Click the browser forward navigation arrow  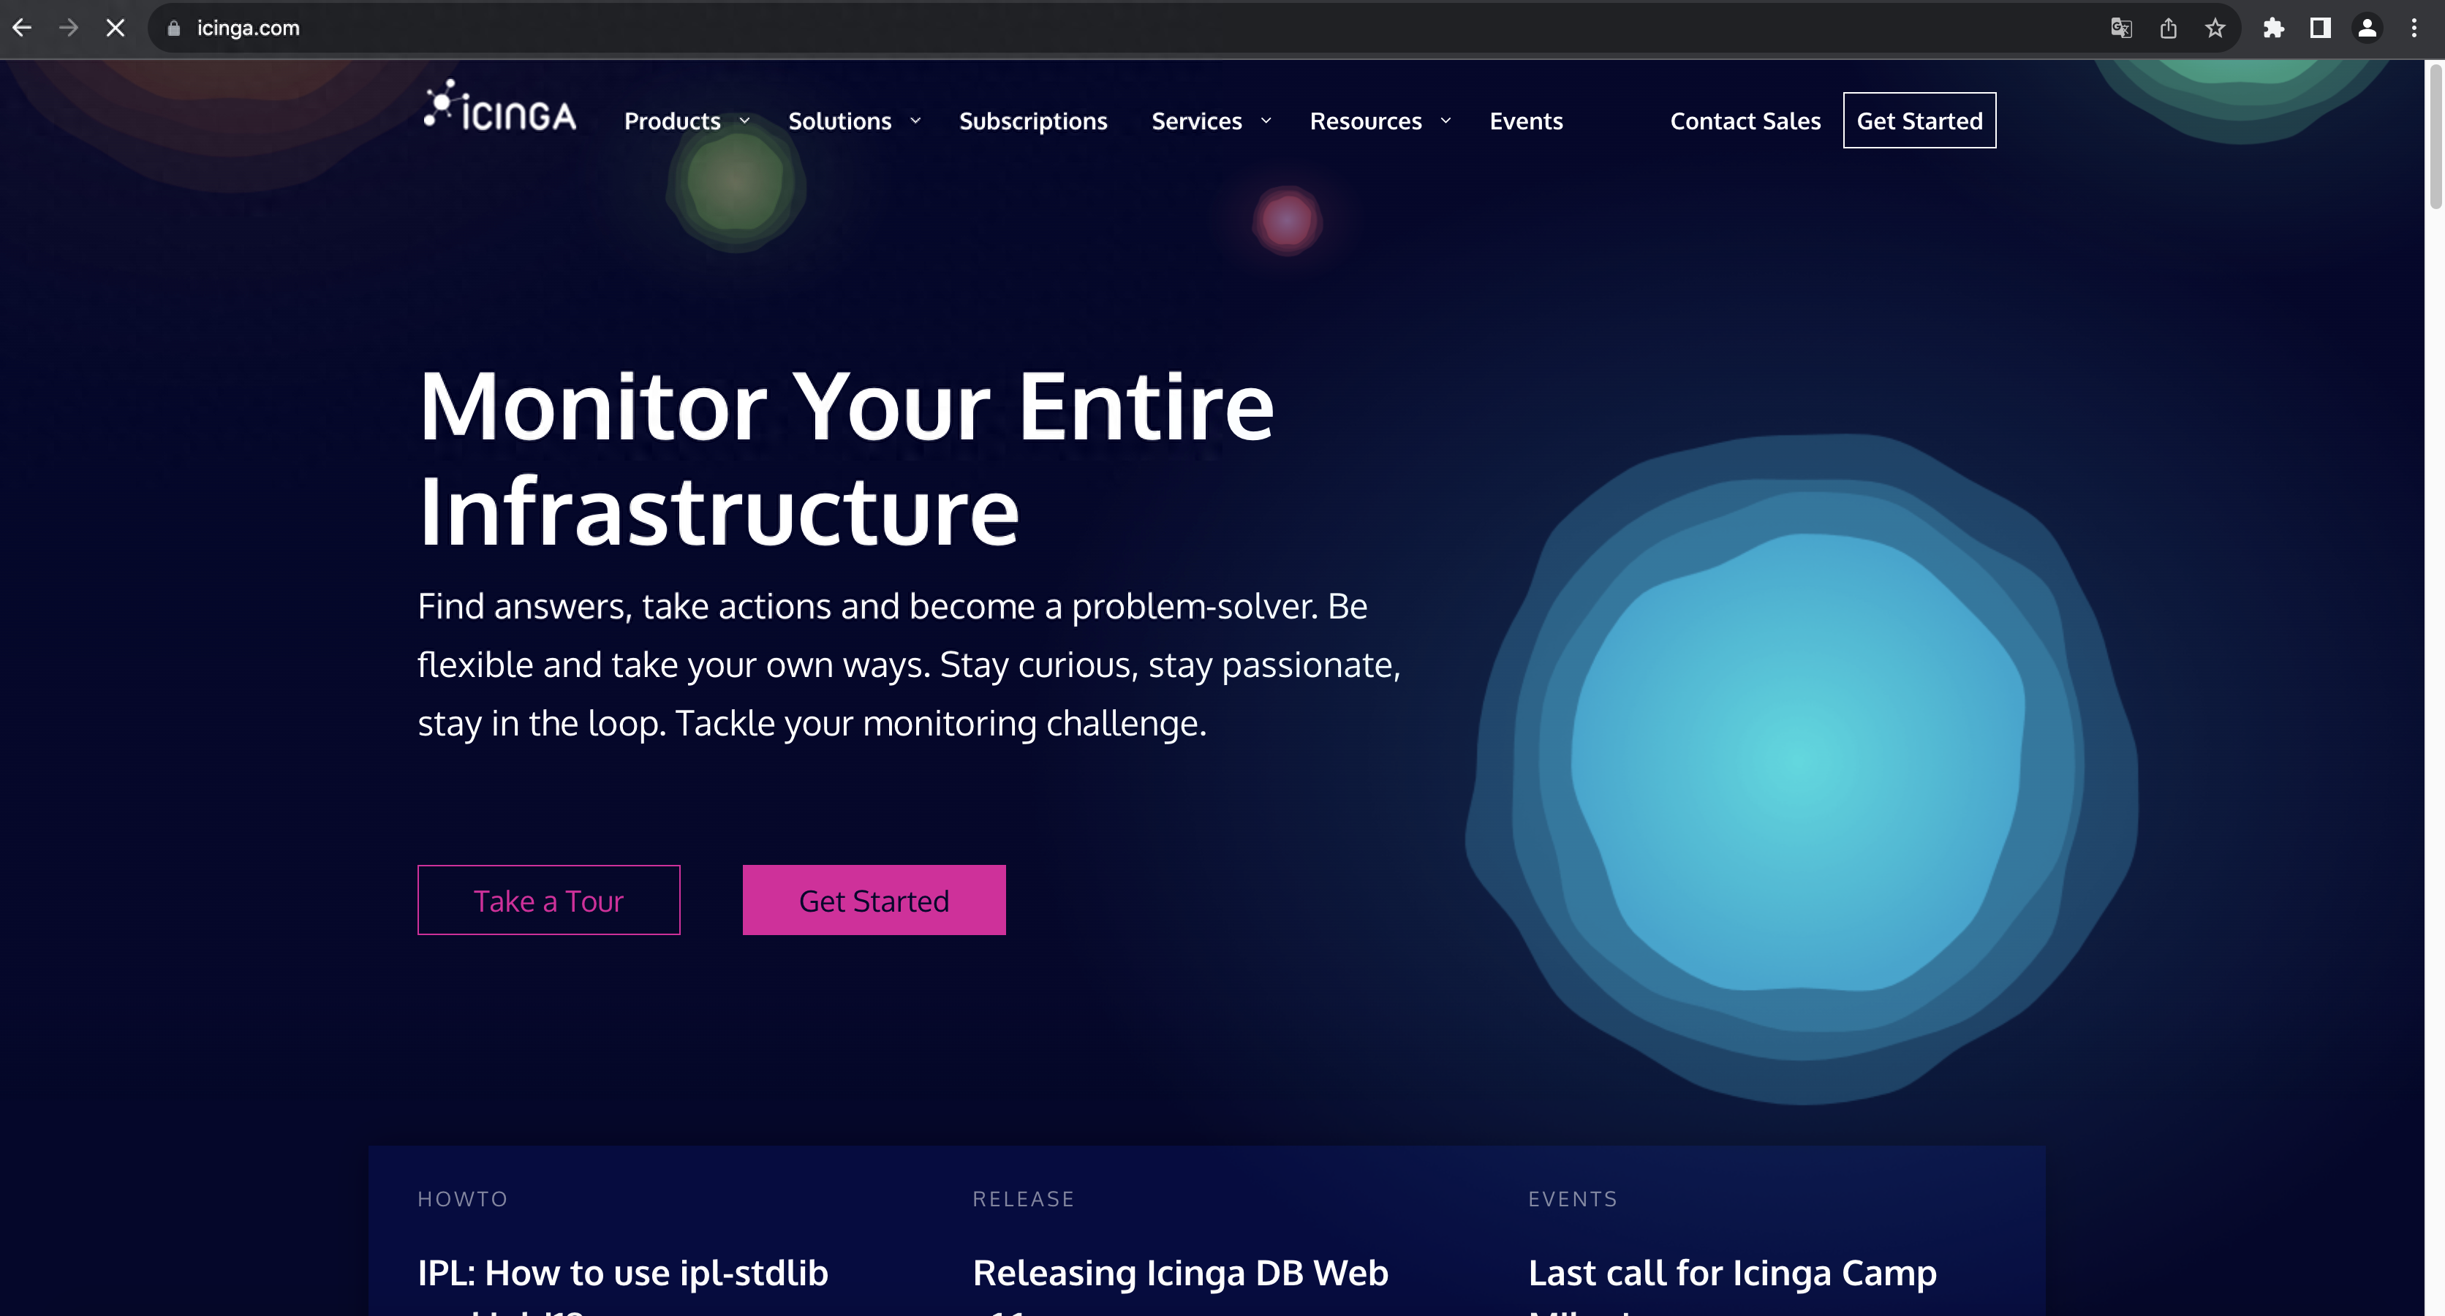(67, 28)
